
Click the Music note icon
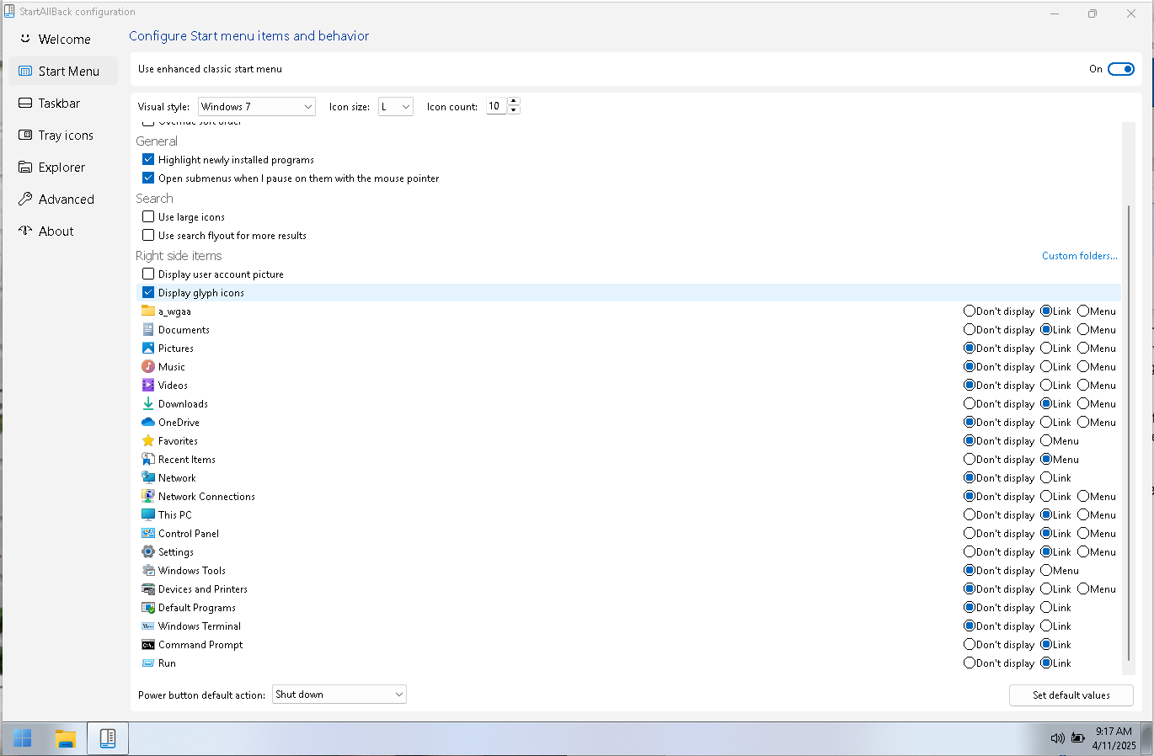pyautogui.click(x=148, y=366)
